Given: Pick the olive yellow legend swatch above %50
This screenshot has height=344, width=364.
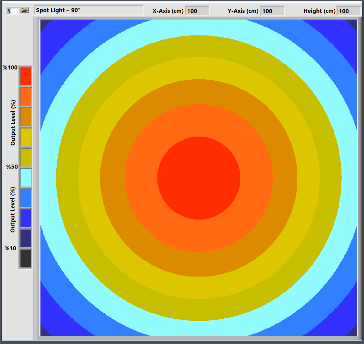Looking at the screenshot, I should point(26,157).
